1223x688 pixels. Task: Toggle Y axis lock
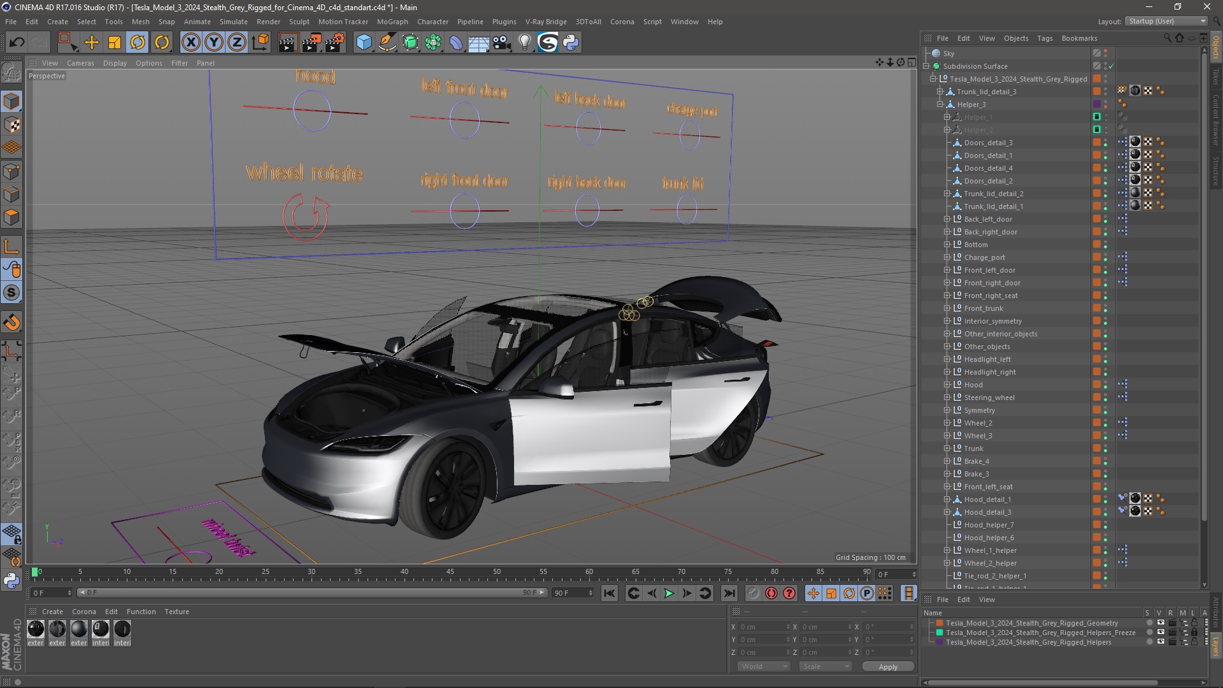point(214,42)
